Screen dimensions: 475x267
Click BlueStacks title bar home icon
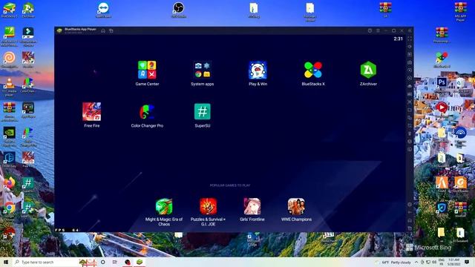pyautogui.click(x=103, y=31)
